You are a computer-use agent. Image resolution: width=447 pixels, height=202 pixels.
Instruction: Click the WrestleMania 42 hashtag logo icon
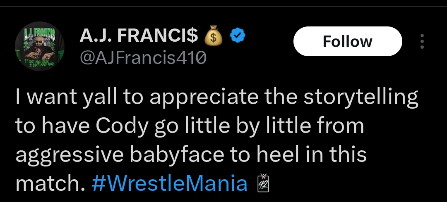coord(263,183)
